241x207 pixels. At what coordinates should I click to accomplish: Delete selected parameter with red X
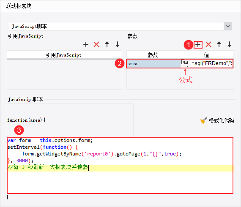click(208, 44)
